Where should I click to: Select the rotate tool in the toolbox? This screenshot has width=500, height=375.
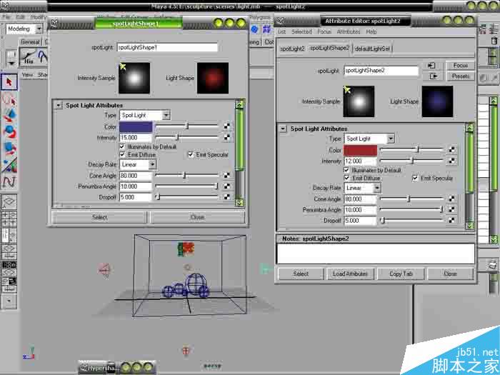9,131
